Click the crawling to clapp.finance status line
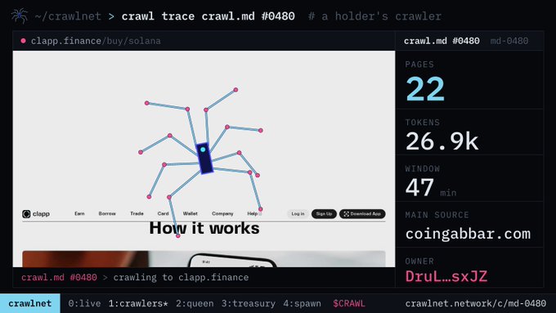The height and width of the screenshot is (313, 556). 181,277
